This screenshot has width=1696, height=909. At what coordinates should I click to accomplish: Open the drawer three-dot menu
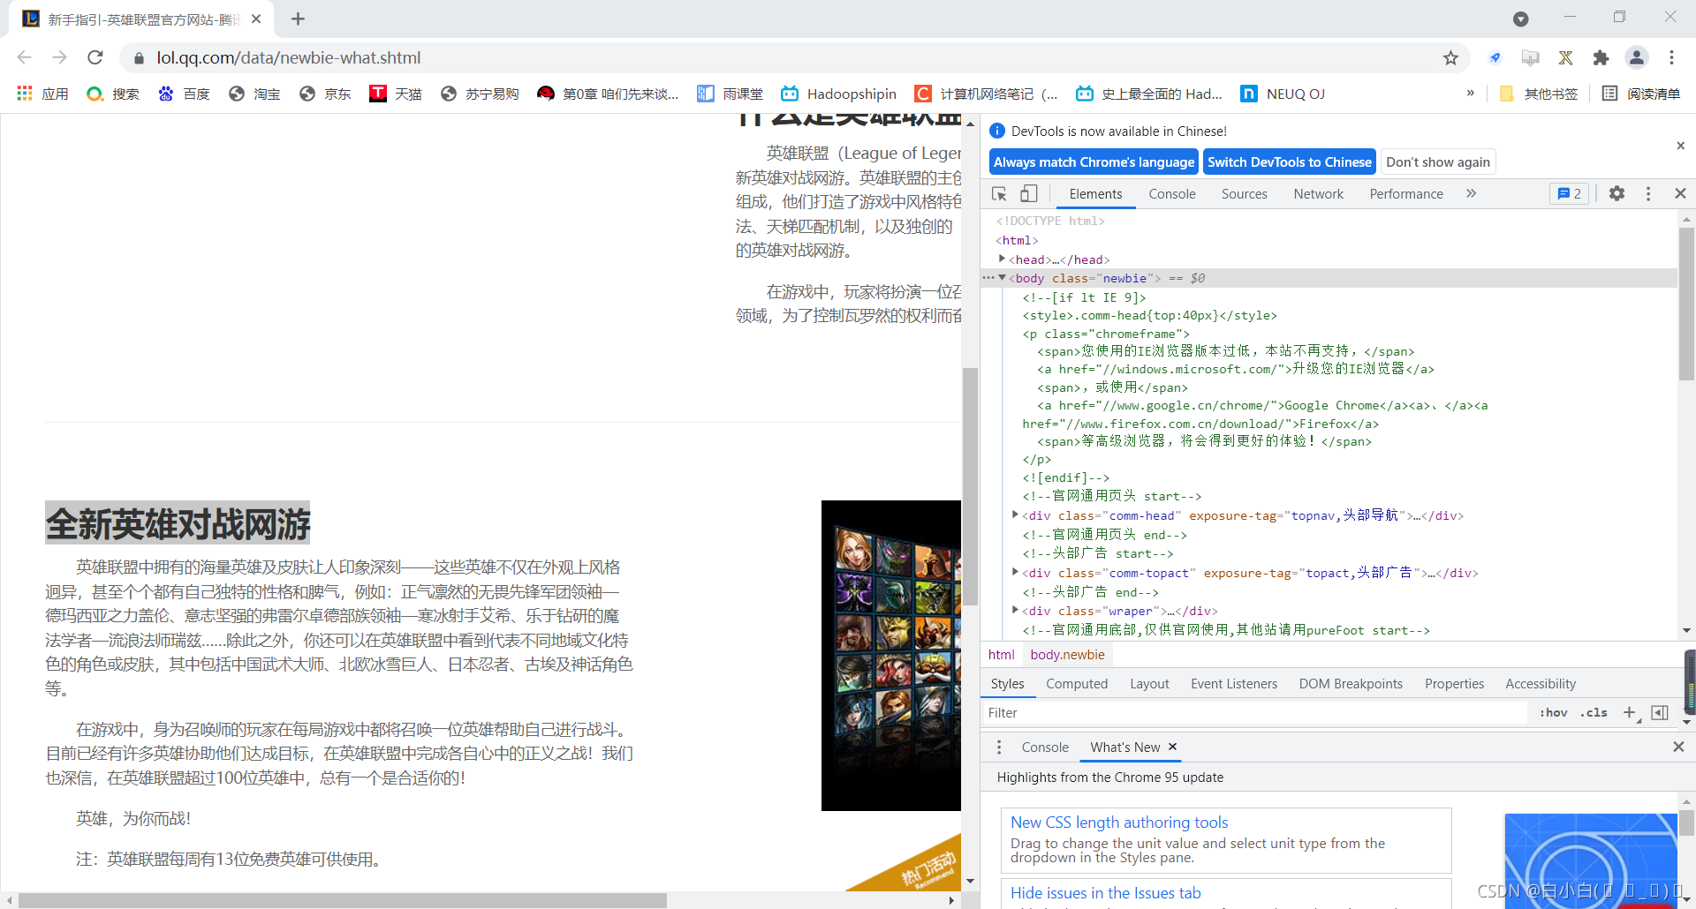(999, 747)
